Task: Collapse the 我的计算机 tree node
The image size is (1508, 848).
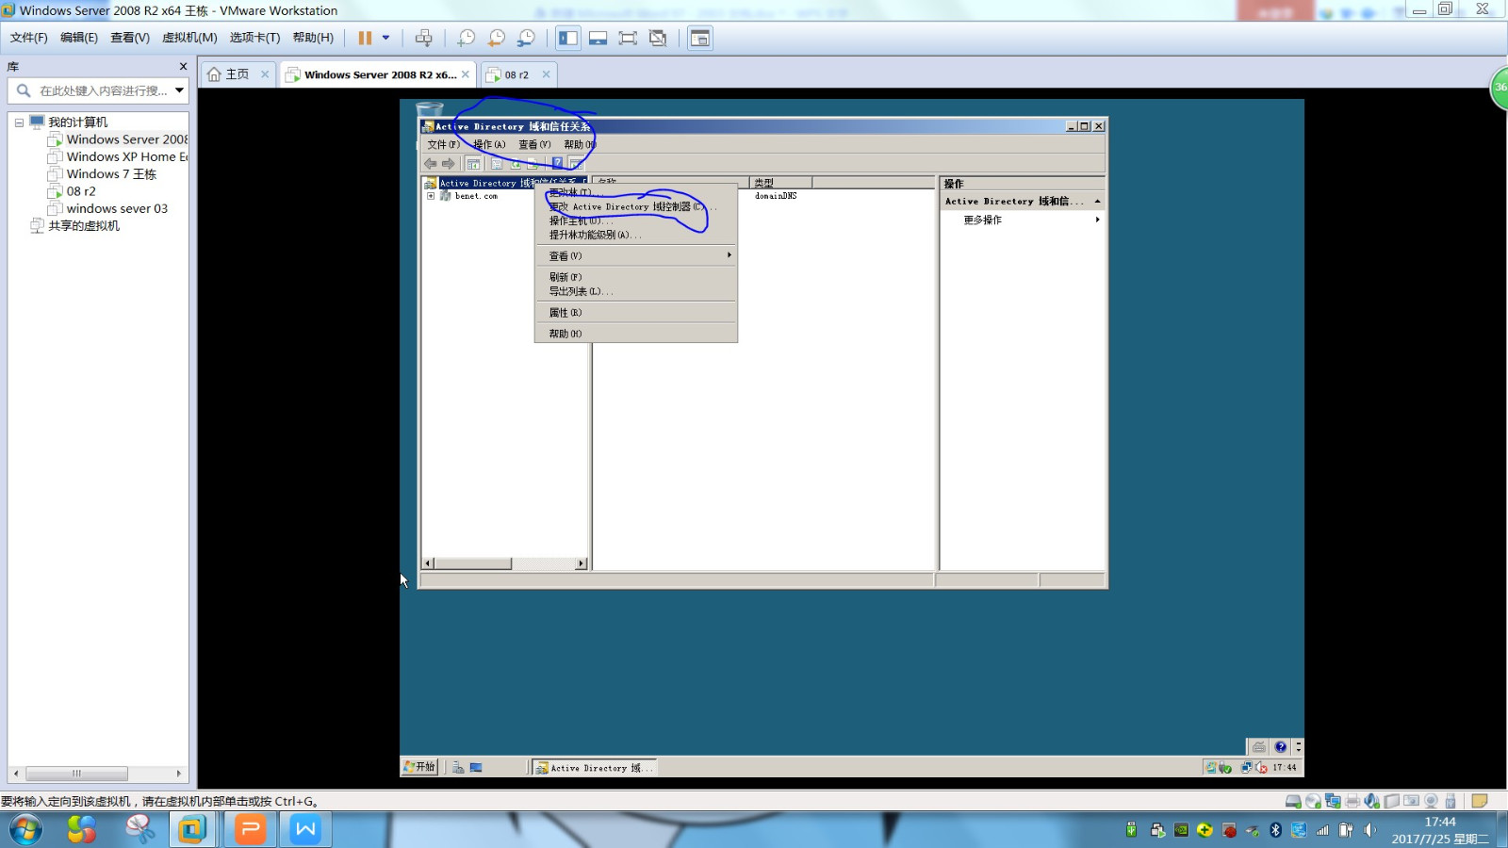Action: pyautogui.click(x=19, y=122)
